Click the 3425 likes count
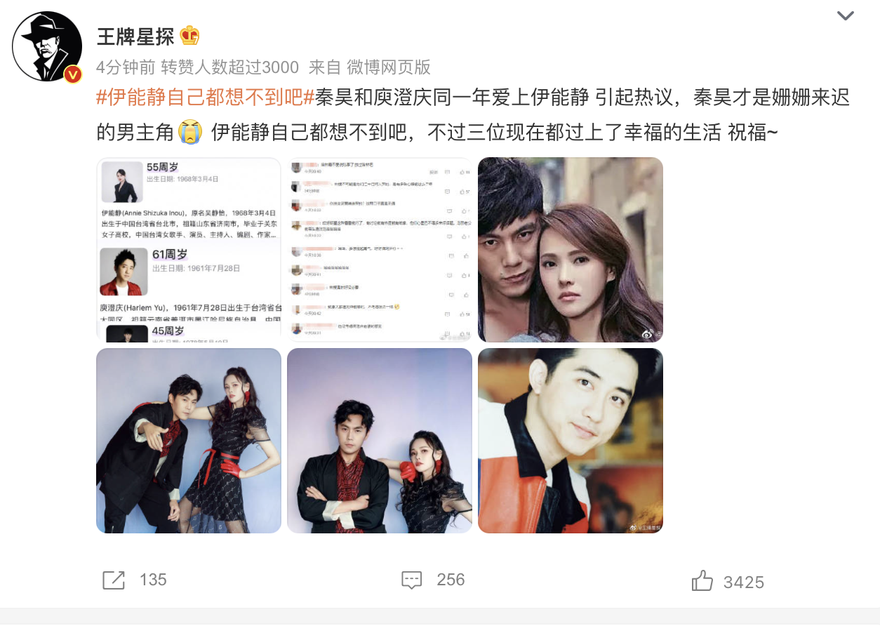Viewport: 880px width, 626px height. point(744,582)
